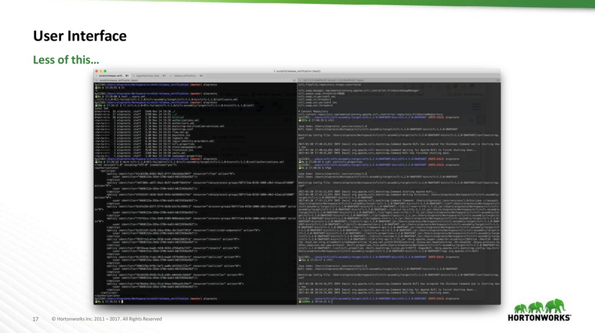Screen dimensions: 595x333
Task: Click the green subtitle "Less of this…"
Action: [66, 60]
